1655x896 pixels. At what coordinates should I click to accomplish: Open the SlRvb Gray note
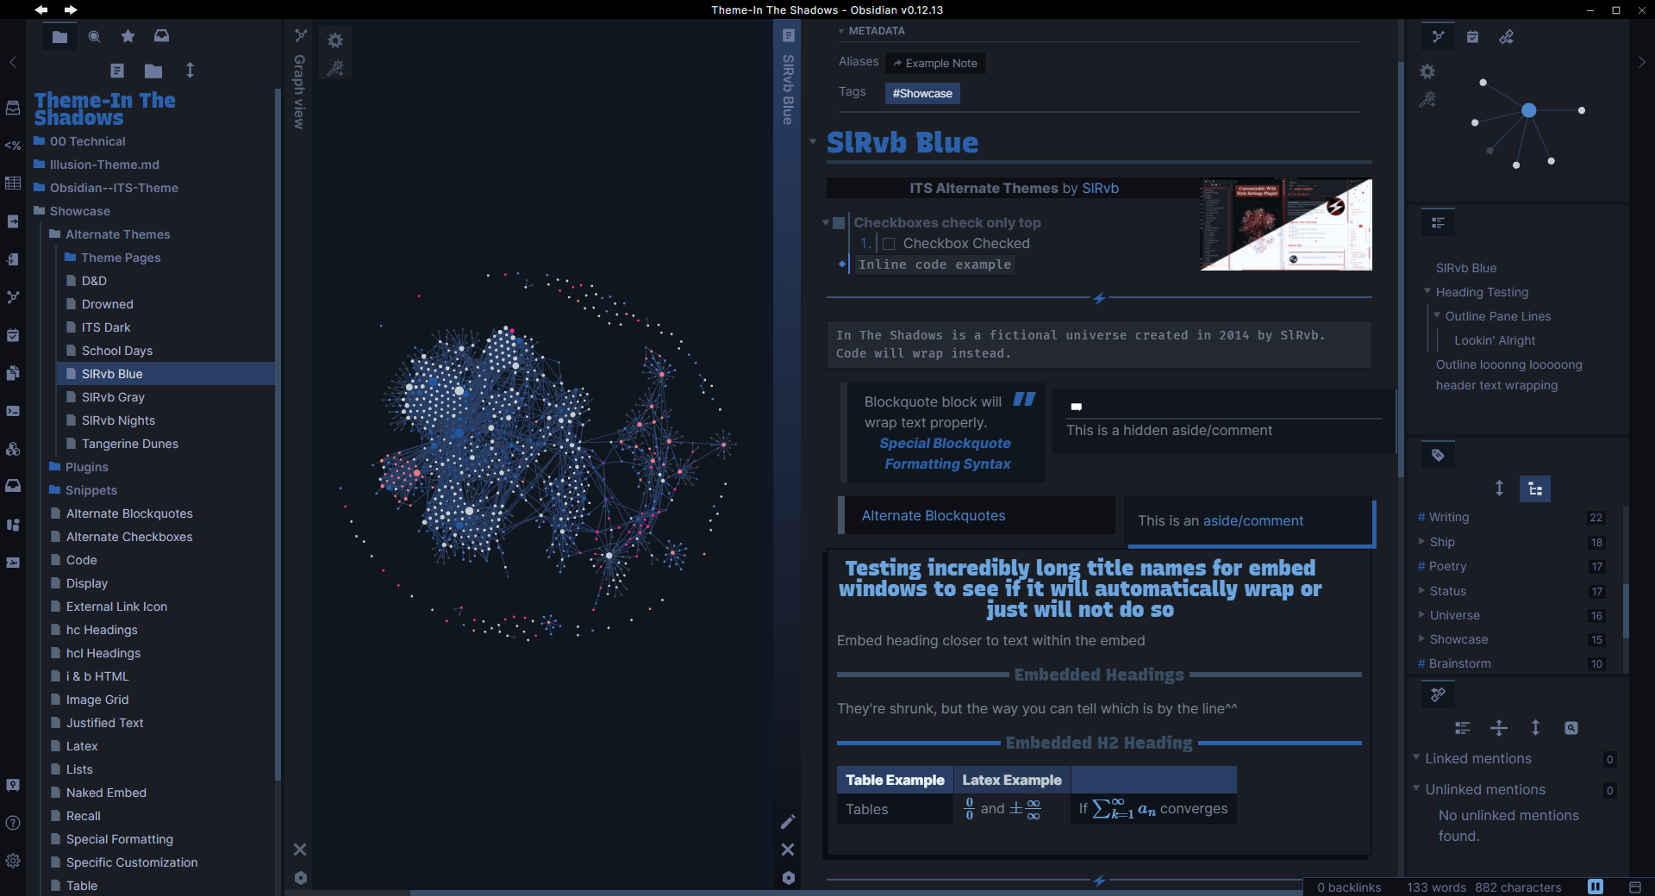(113, 397)
